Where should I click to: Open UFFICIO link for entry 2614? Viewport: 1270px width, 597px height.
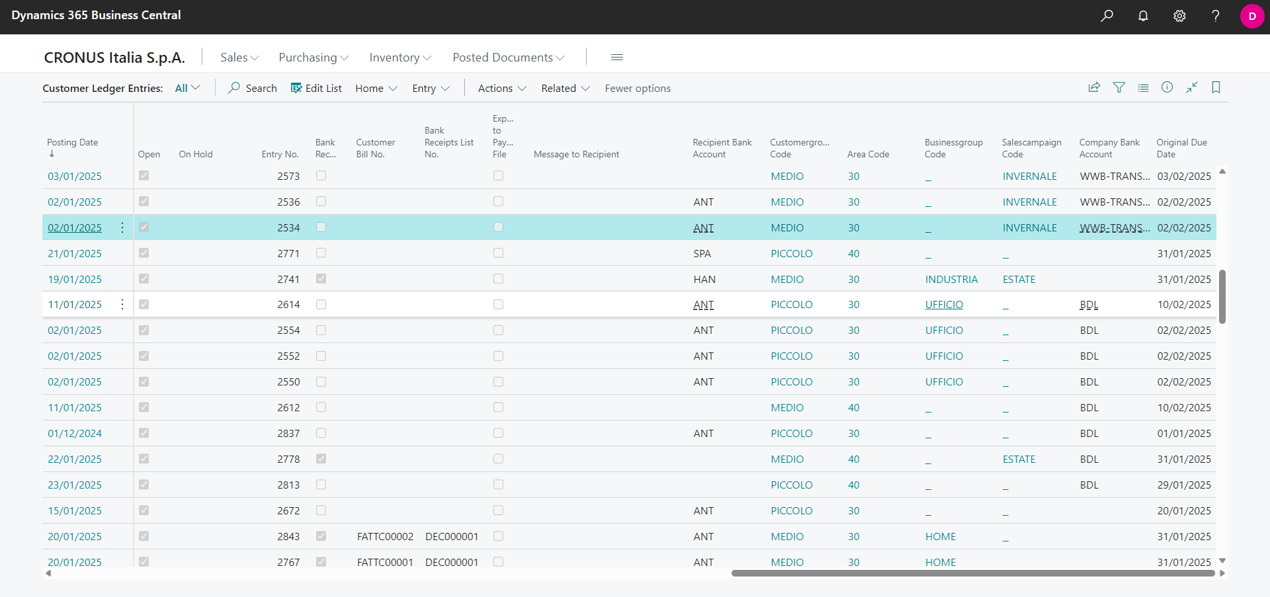(944, 305)
